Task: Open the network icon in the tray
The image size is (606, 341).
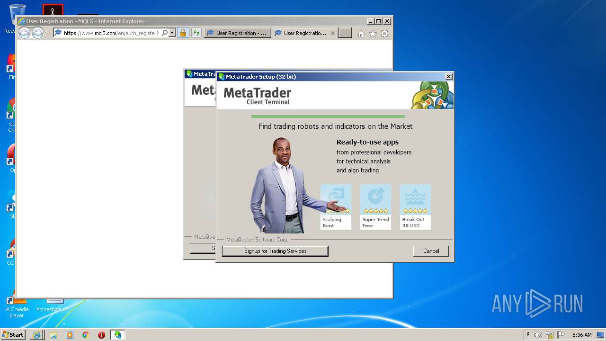Action: click(550, 335)
